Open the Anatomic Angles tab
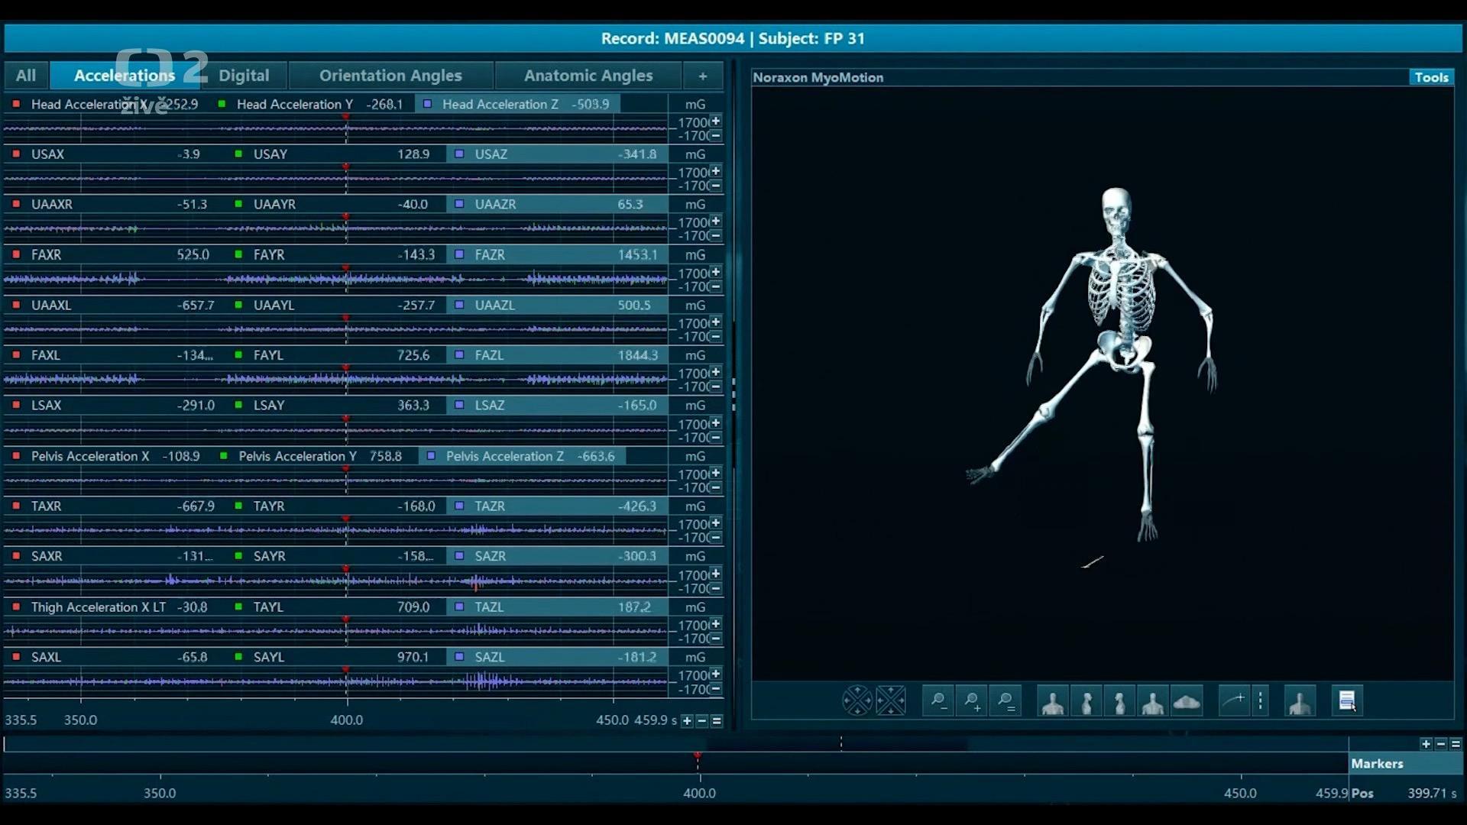1467x825 pixels. click(x=588, y=76)
